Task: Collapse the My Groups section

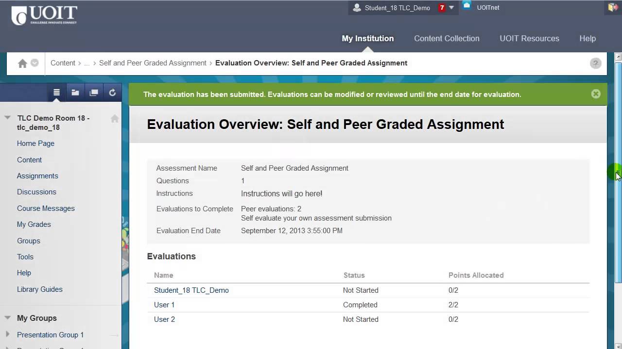Action: (x=8, y=318)
